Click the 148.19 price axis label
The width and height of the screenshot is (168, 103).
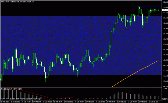click(x=165, y=65)
